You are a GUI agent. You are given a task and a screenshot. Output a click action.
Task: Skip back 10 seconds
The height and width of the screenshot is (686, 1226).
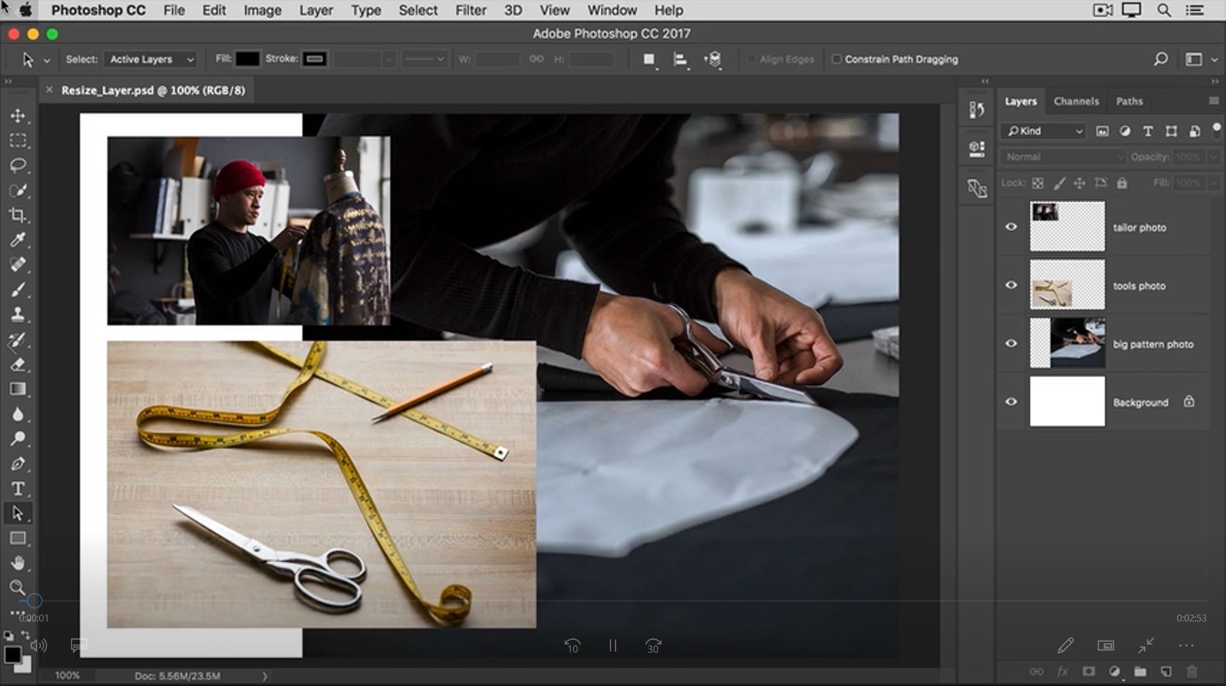point(572,646)
